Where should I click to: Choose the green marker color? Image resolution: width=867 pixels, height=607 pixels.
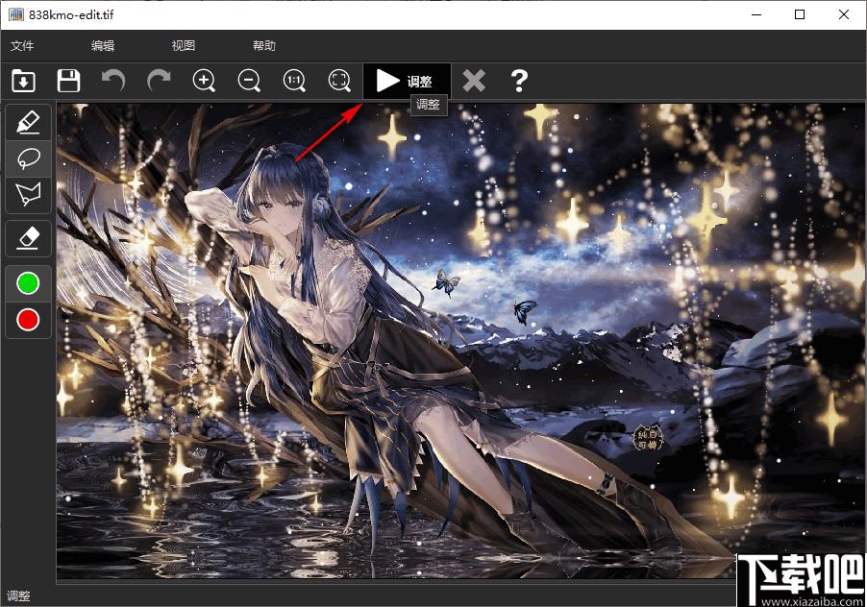(x=28, y=283)
